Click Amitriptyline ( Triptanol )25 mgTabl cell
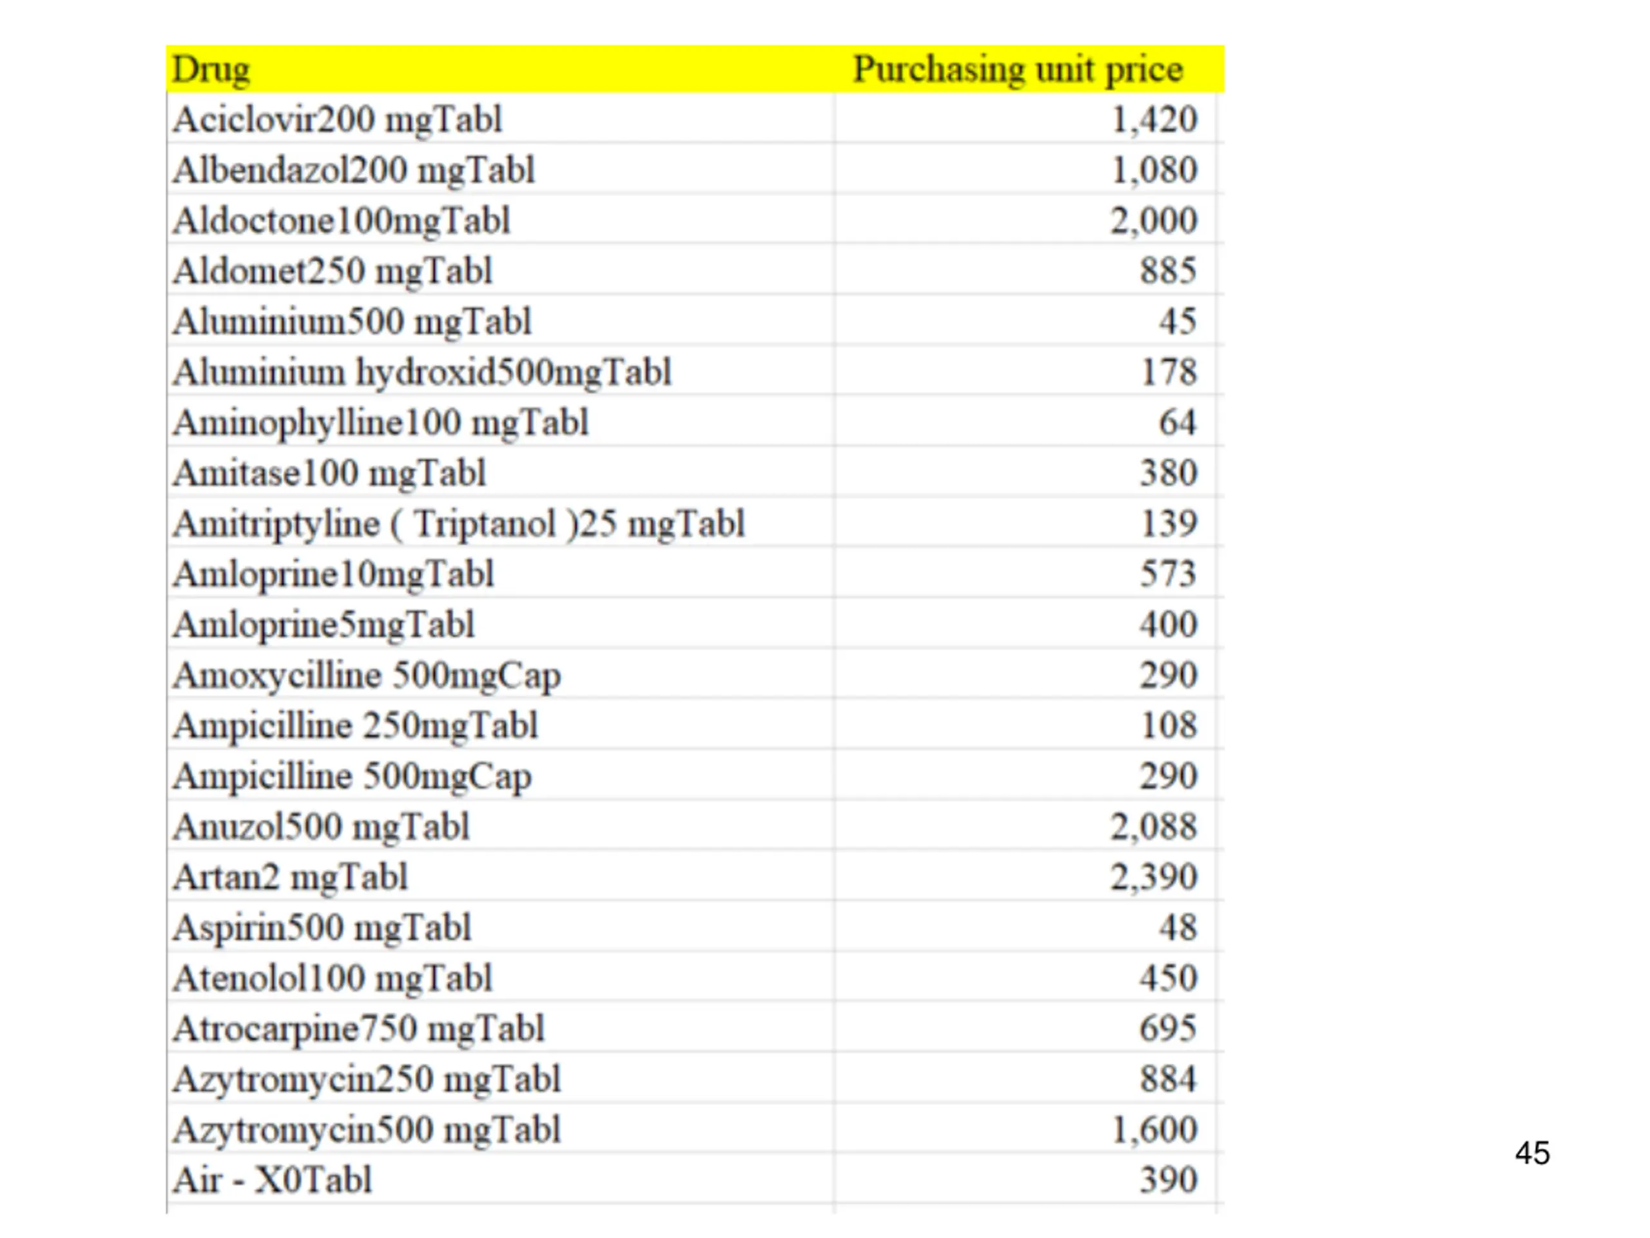The width and height of the screenshot is (1650, 1238). coord(500,522)
